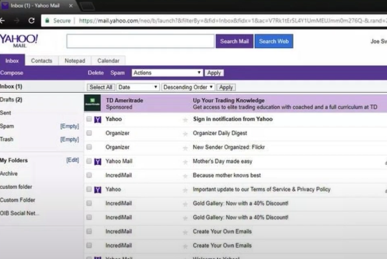The height and width of the screenshot is (259, 387).
Task: Click Spam in the purple toolbar
Action: [x=117, y=73]
